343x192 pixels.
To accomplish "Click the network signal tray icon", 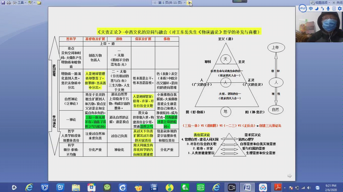I will tap(303, 188).
